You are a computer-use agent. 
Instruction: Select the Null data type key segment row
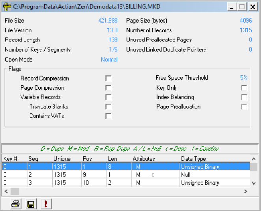tap(126, 175)
